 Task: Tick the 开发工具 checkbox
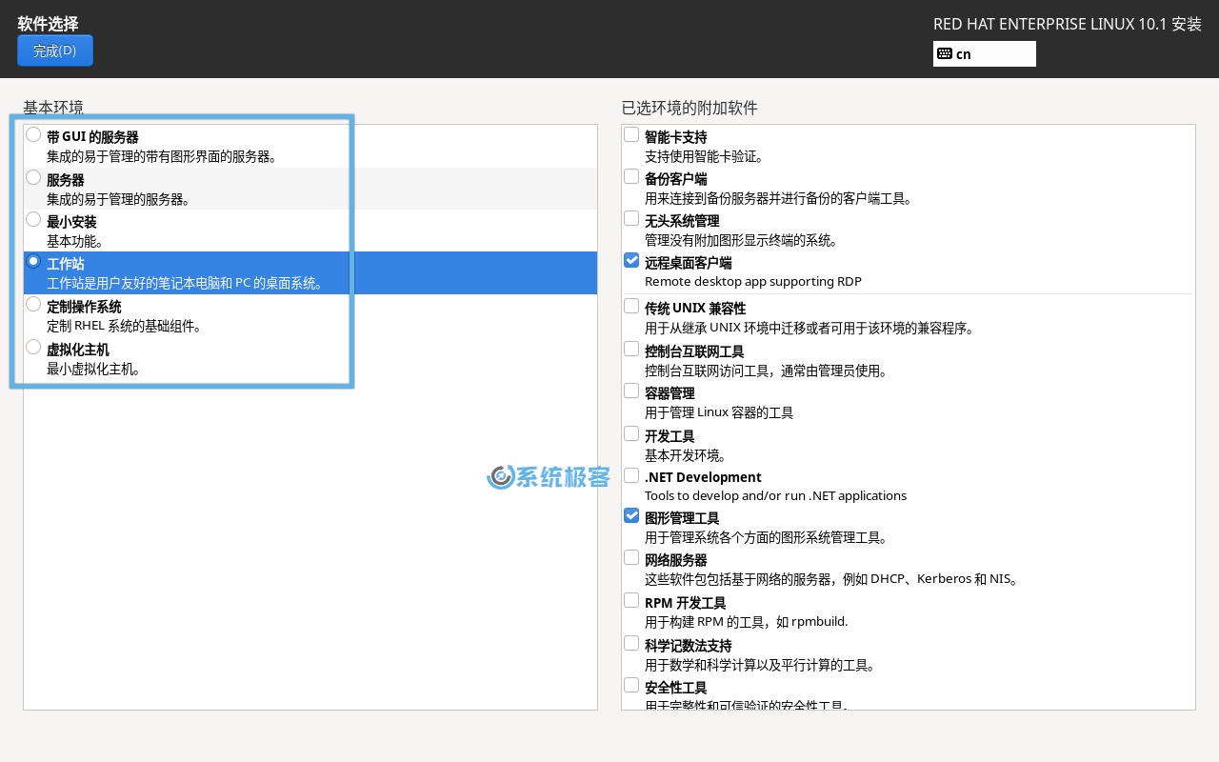pyautogui.click(x=631, y=433)
